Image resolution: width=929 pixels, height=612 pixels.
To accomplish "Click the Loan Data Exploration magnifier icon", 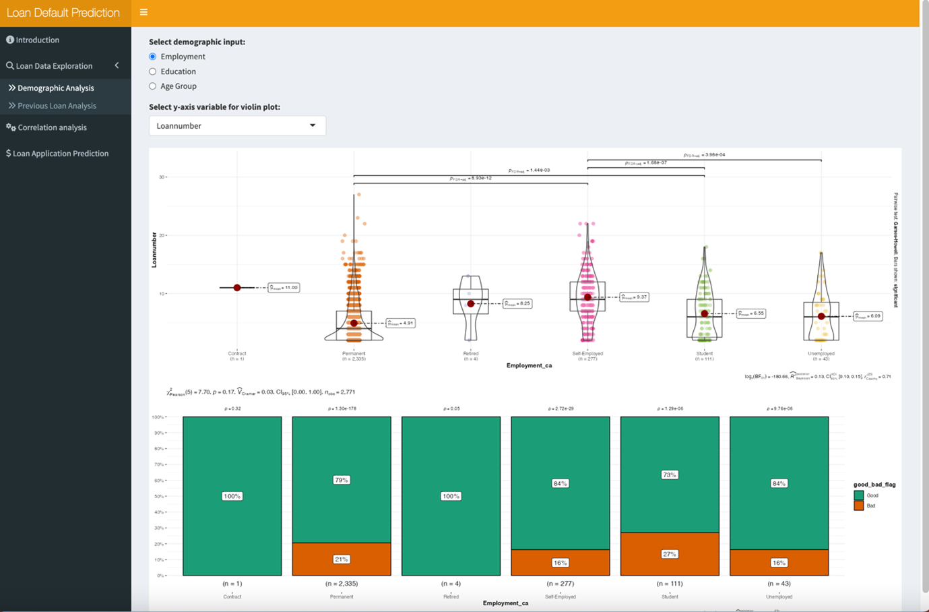I will [10, 66].
